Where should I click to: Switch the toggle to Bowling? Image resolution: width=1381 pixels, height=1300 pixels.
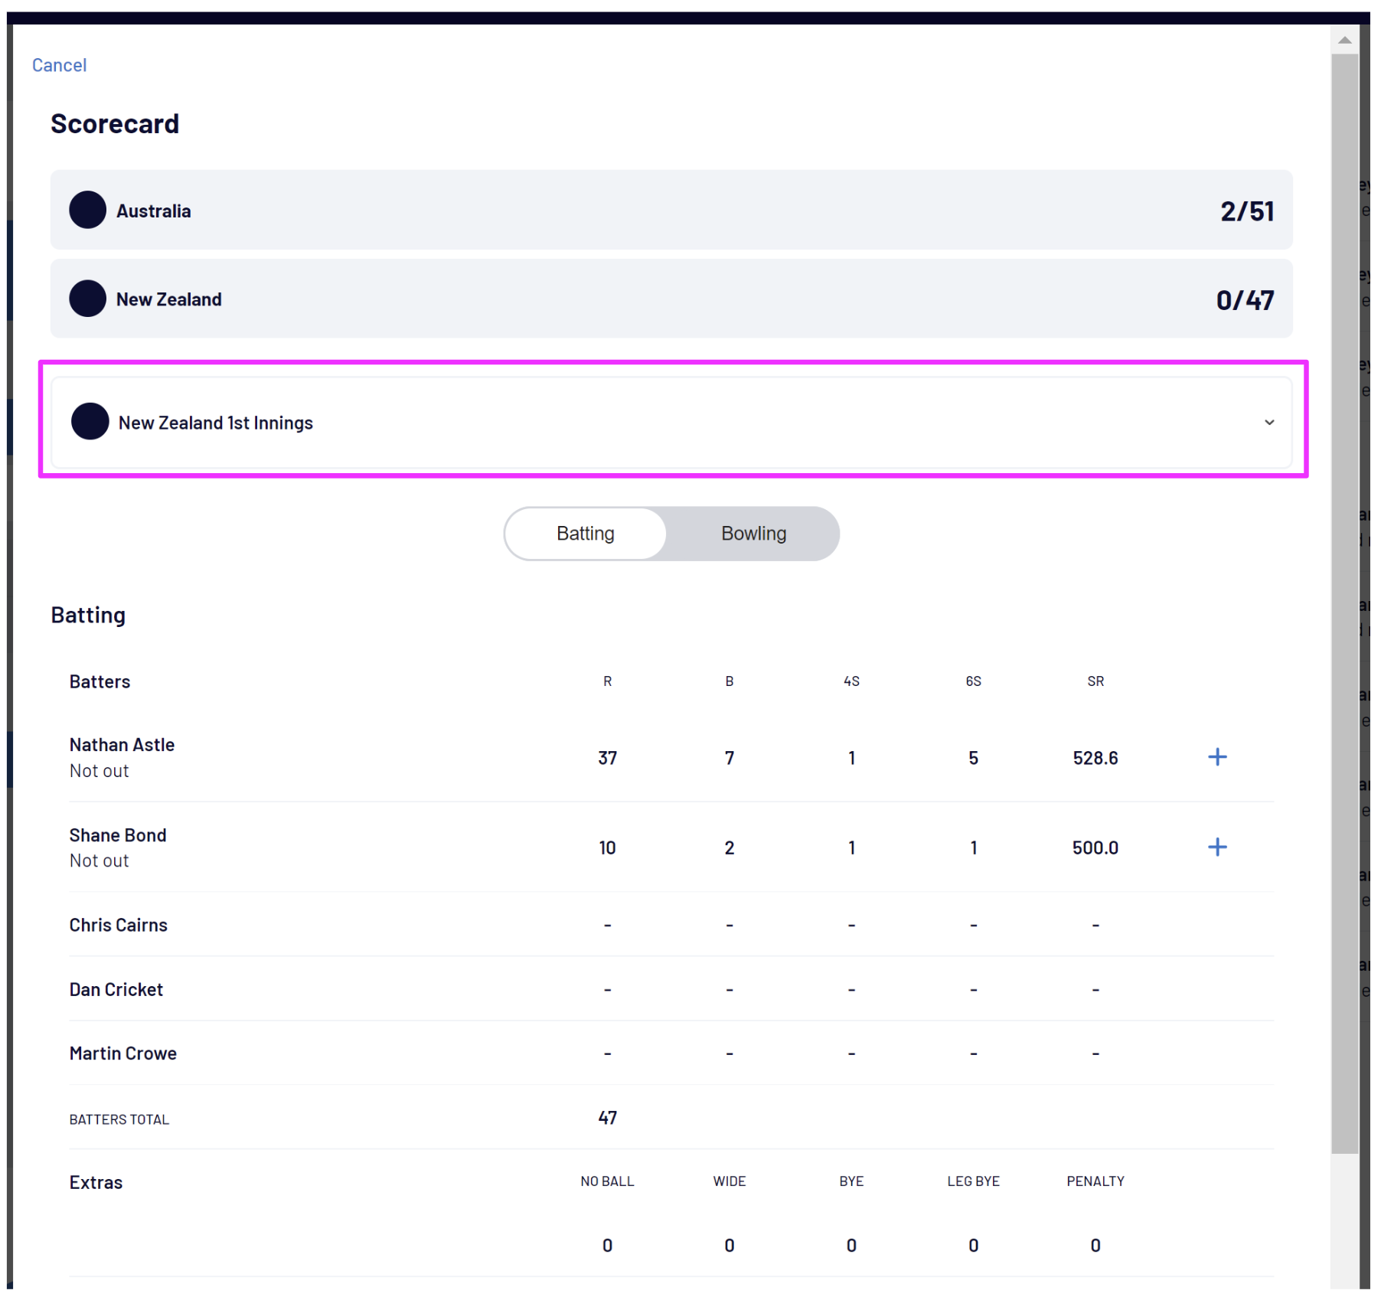(x=753, y=534)
